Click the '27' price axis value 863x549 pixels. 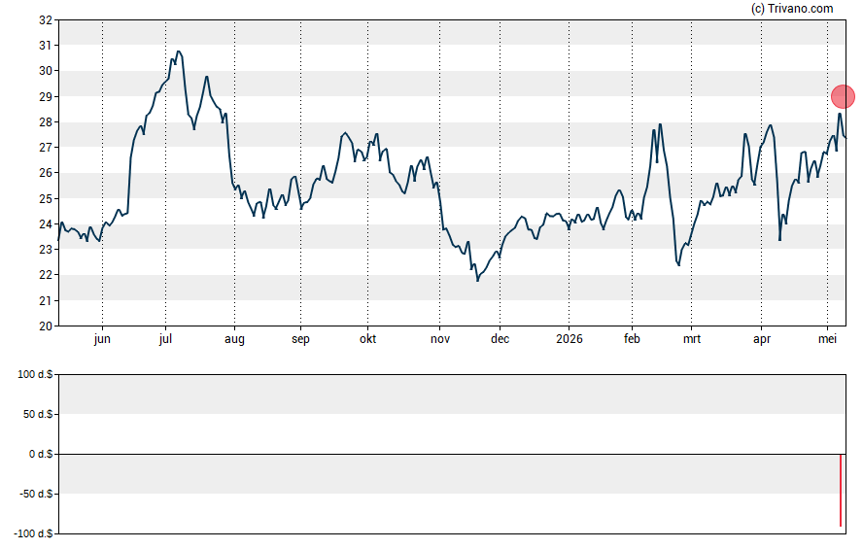pyautogui.click(x=46, y=148)
